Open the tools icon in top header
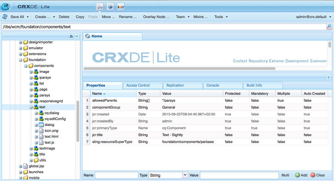The width and height of the screenshot is (334, 181). tap(100, 7)
